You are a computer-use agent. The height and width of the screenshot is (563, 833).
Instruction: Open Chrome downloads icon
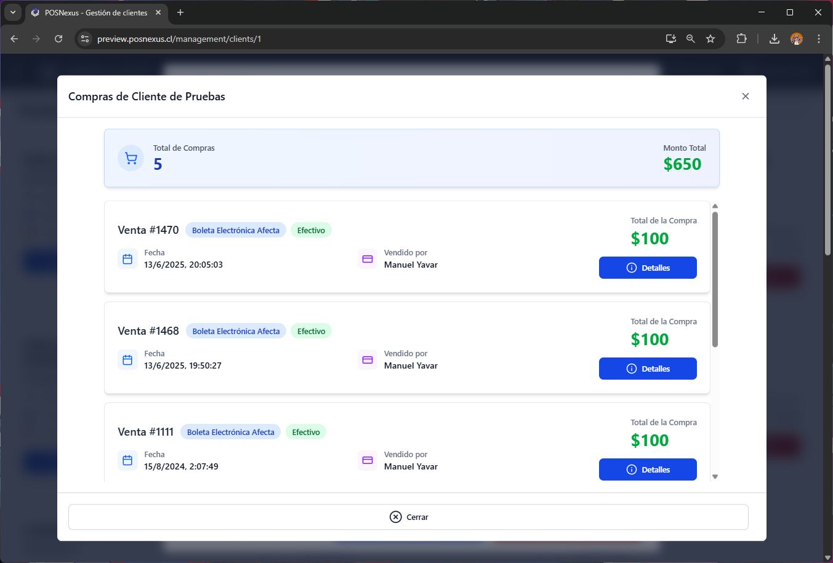(775, 39)
